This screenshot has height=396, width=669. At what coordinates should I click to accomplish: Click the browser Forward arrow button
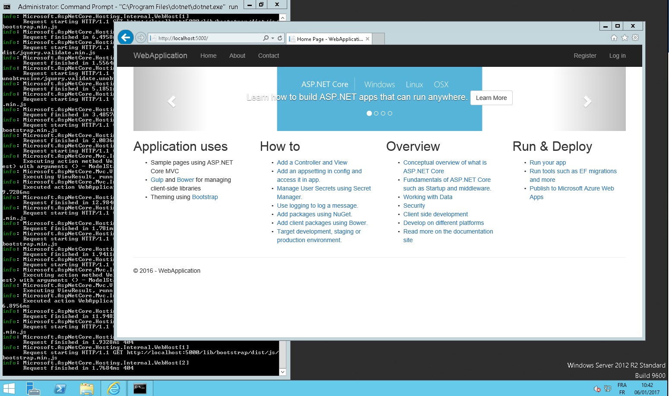[140, 38]
